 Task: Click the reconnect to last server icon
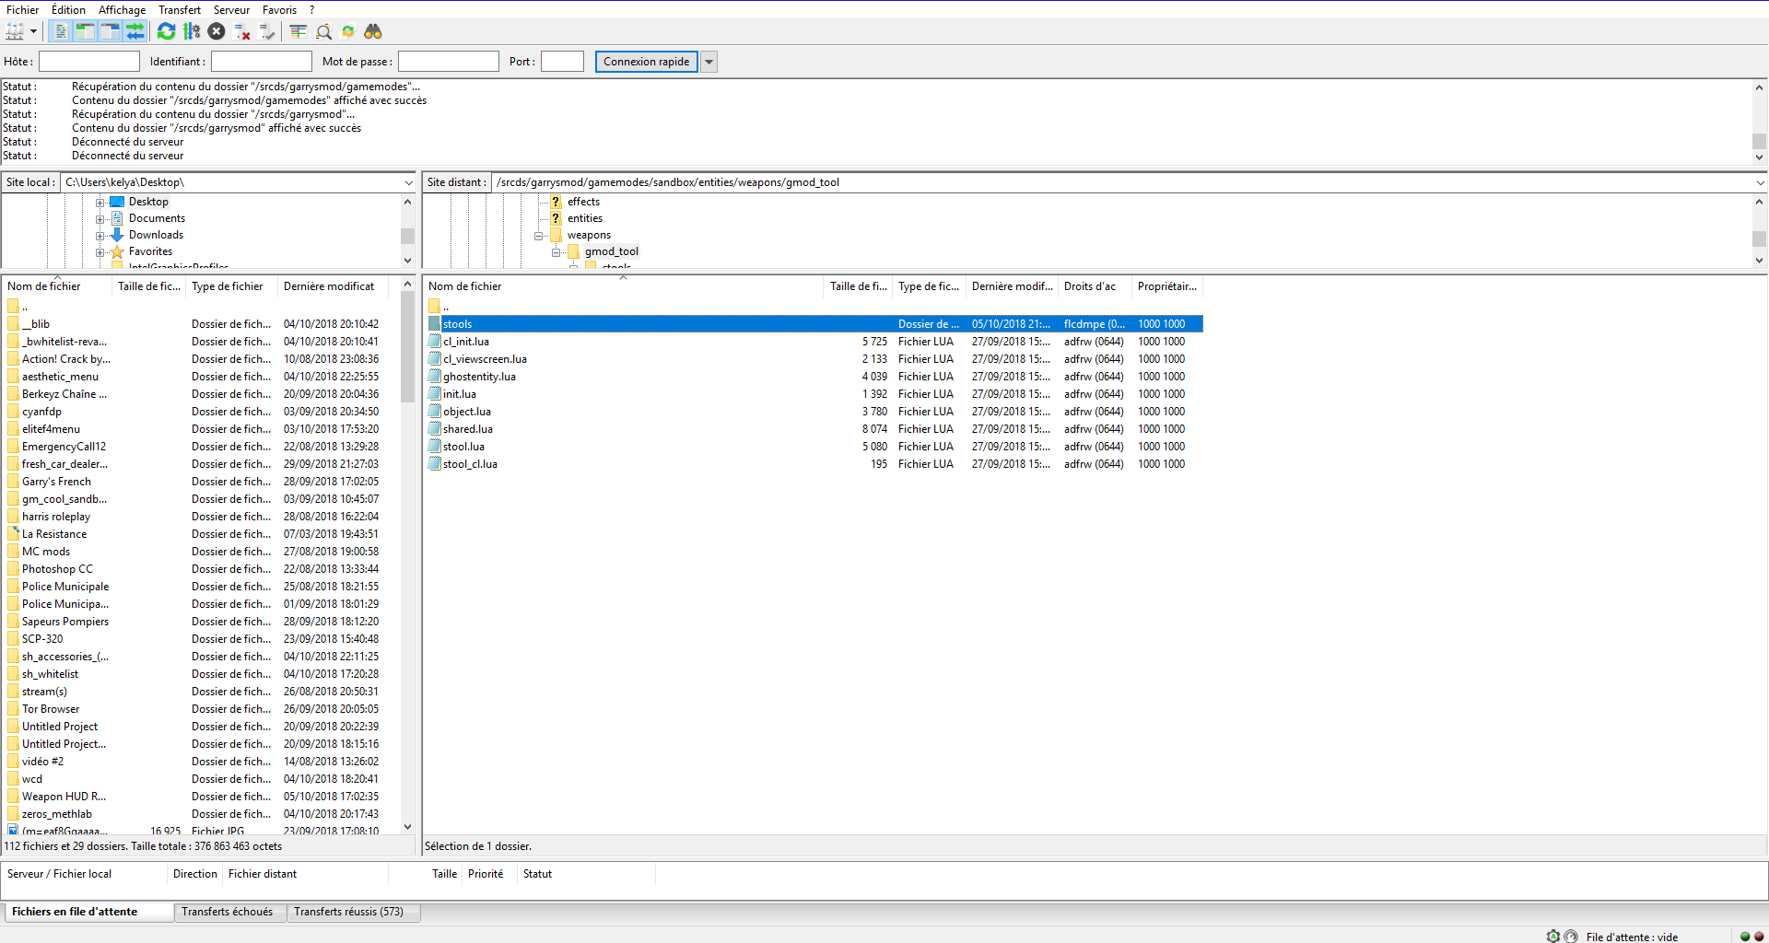tap(267, 31)
